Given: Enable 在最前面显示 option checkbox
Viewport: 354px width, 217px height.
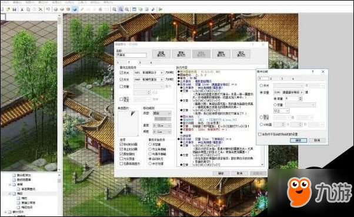Looking at the screenshot, I should (x=122, y=164).
